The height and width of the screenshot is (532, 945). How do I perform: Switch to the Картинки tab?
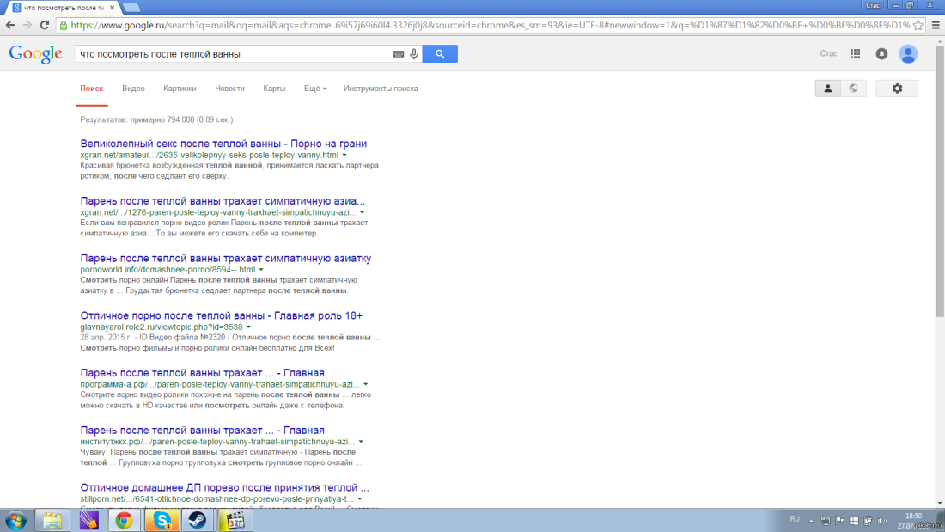point(180,89)
